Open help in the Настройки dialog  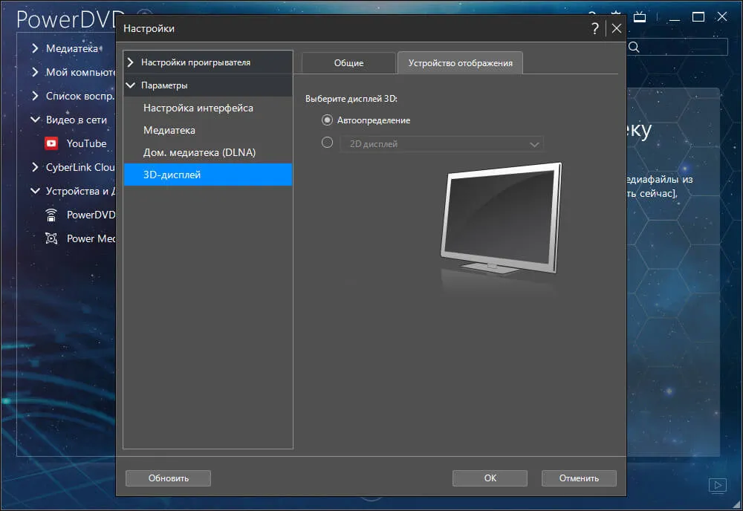[x=595, y=28]
